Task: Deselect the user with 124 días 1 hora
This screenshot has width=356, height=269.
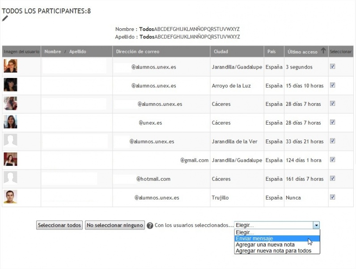Action: 332,160
